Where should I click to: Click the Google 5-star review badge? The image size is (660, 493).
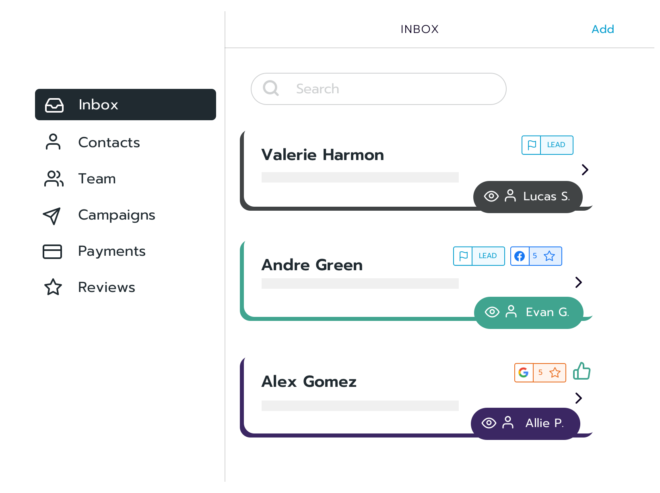[x=540, y=373]
